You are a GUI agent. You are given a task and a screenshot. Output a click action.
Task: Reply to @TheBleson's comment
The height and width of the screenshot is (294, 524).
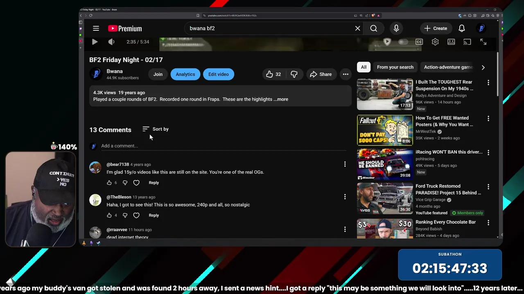(x=154, y=215)
